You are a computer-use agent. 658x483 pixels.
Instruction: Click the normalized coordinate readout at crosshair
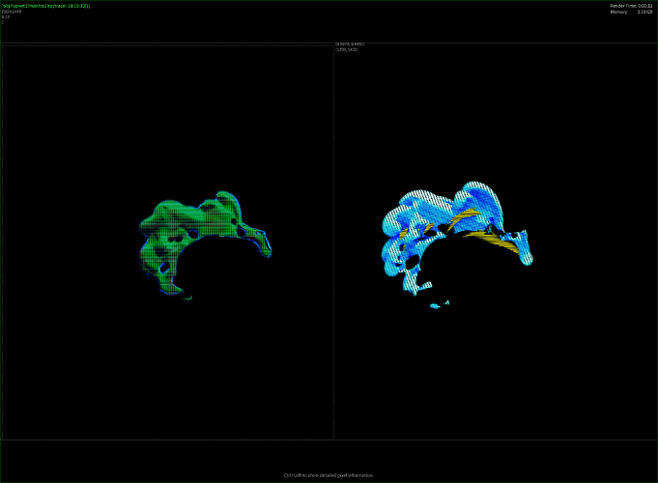350,44
